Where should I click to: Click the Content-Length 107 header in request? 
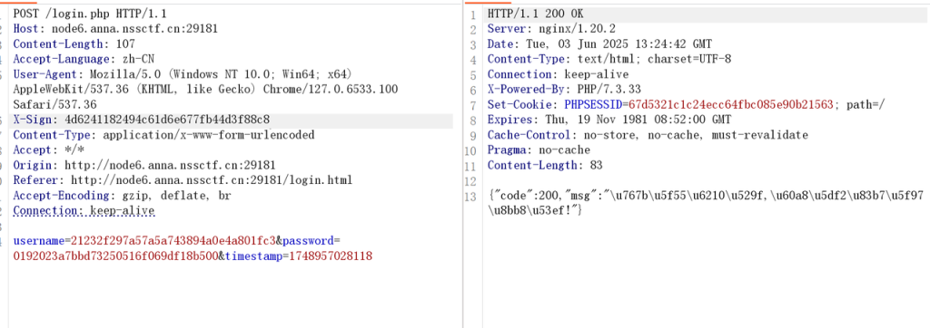tap(74, 43)
